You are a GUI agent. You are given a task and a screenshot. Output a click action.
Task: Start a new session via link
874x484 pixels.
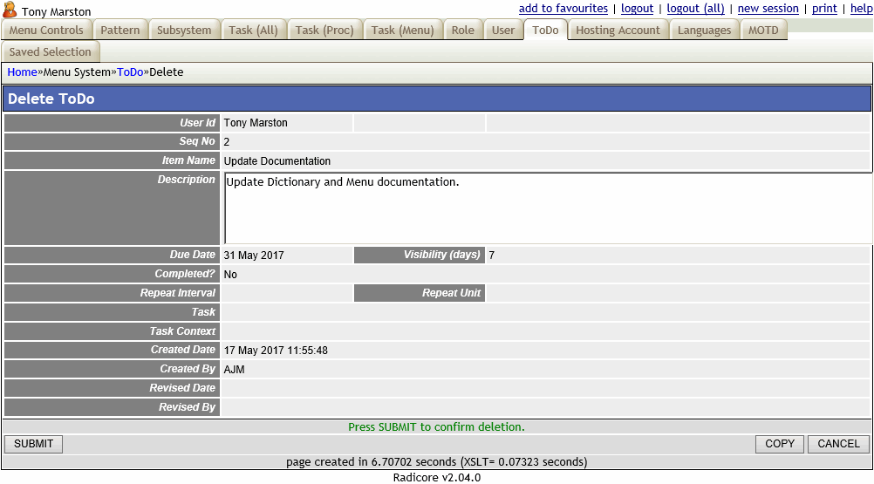coord(768,9)
